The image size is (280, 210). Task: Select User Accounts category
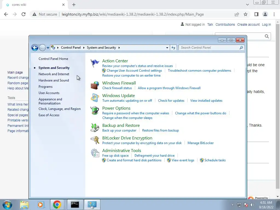click(x=49, y=93)
